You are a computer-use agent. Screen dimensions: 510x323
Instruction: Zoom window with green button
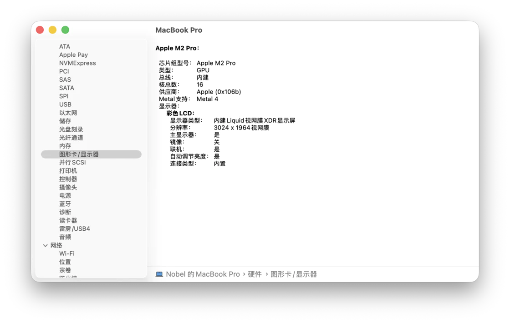pos(66,30)
